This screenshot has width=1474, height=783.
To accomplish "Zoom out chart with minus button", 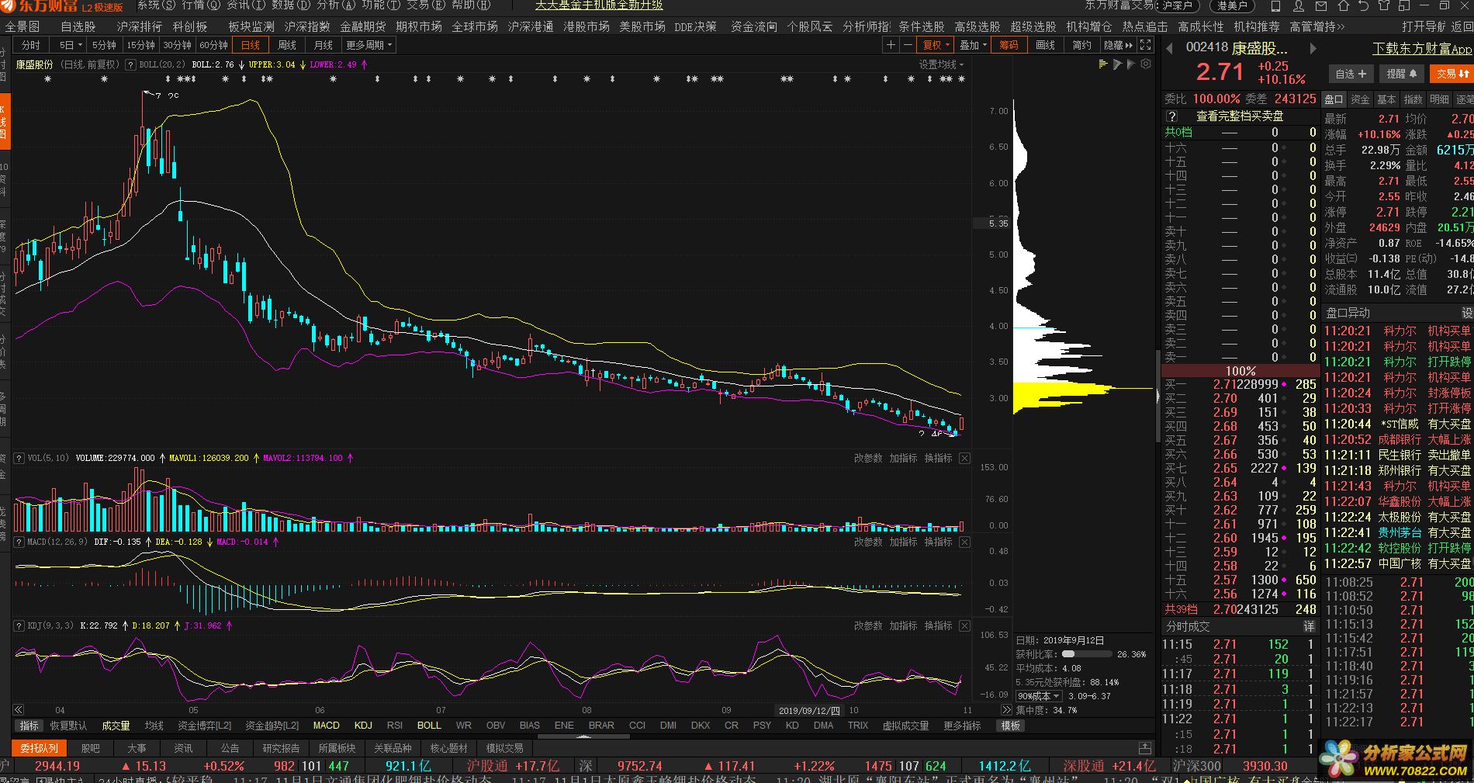I will pos(907,45).
